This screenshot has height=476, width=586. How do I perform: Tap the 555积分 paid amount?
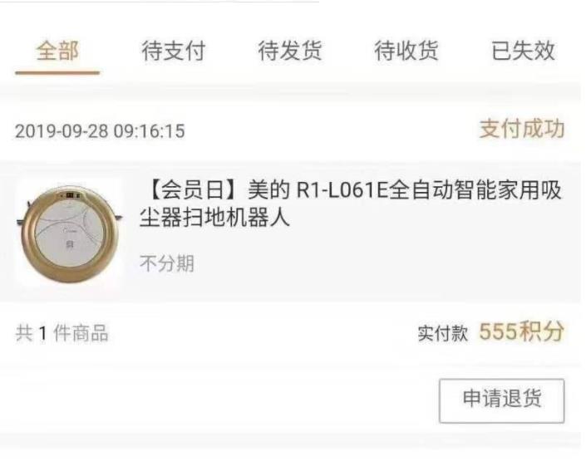(522, 331)
